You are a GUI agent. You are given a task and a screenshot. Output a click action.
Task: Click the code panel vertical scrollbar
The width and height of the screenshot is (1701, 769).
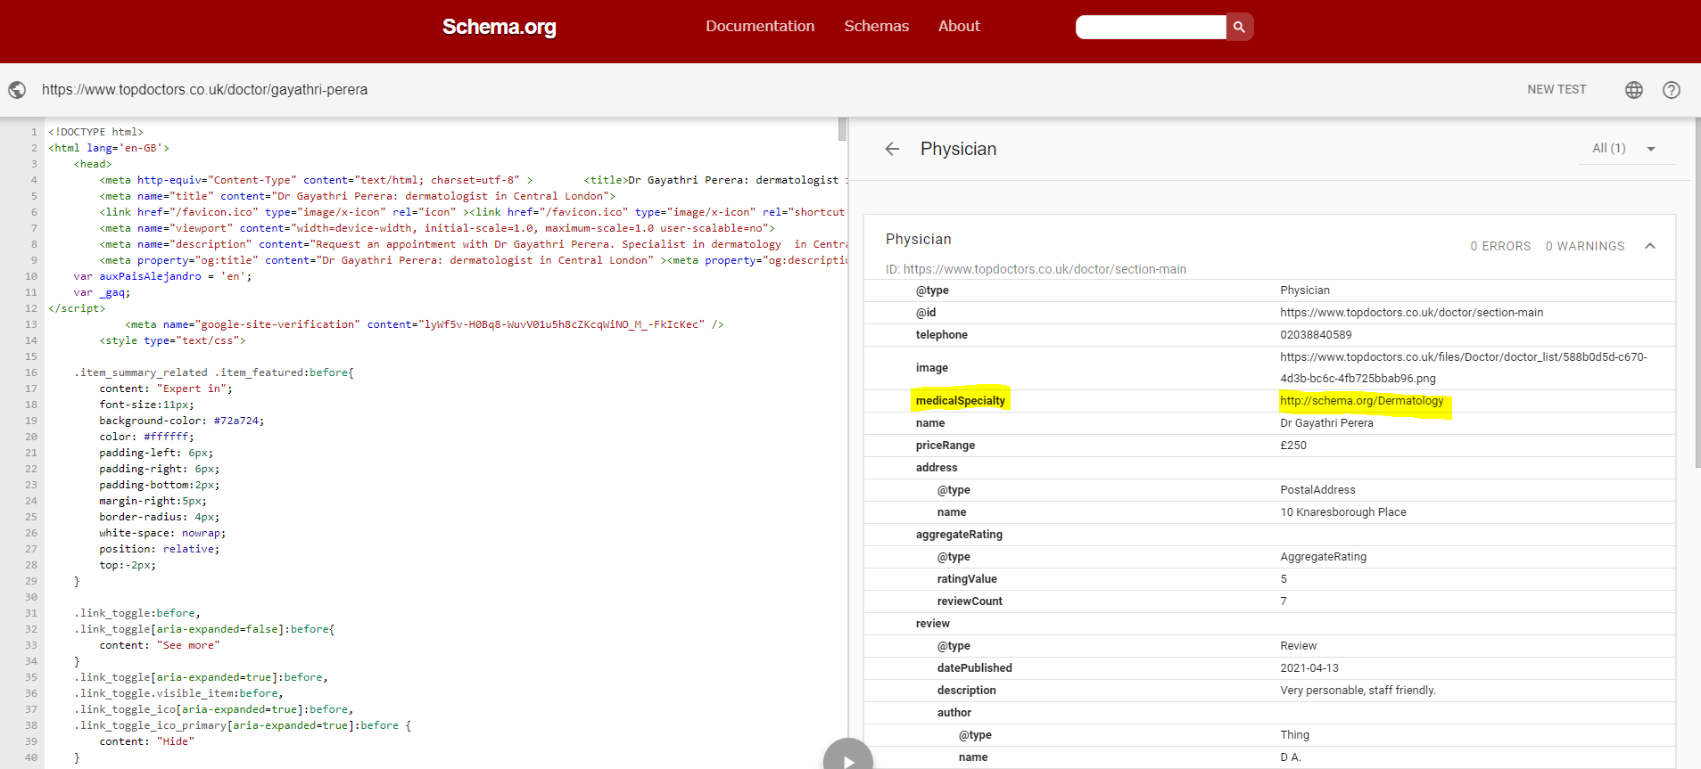point(842,129)
